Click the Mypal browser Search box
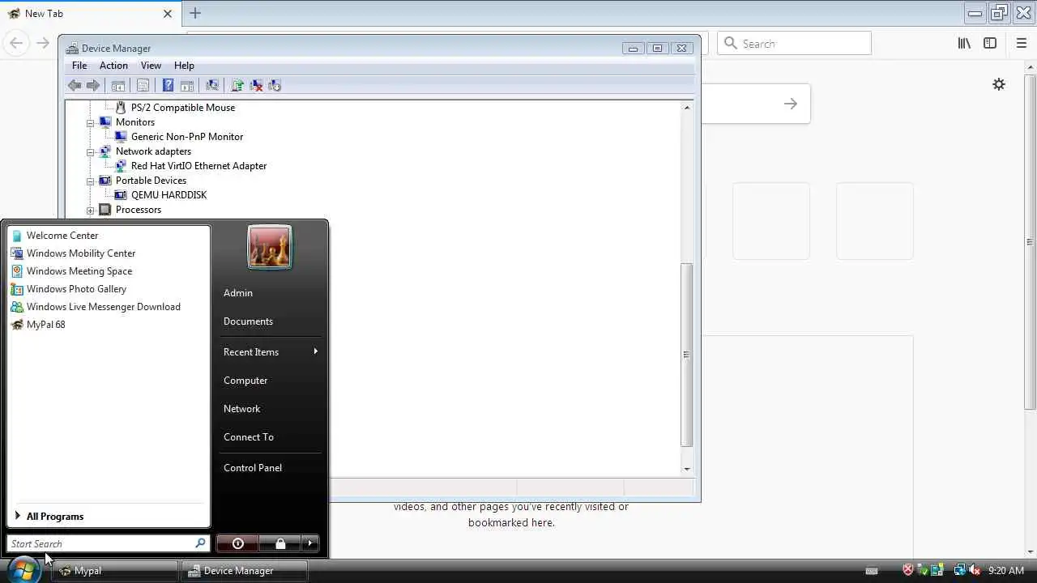 coord(794,43)
